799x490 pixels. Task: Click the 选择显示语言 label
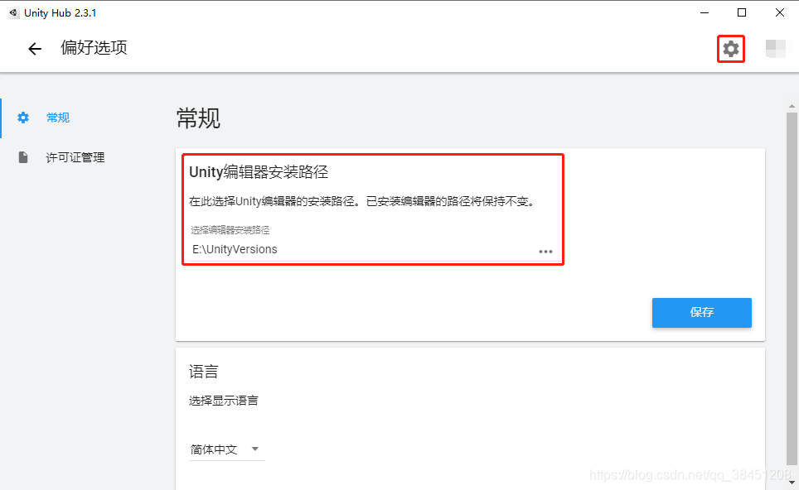(223, 401)
